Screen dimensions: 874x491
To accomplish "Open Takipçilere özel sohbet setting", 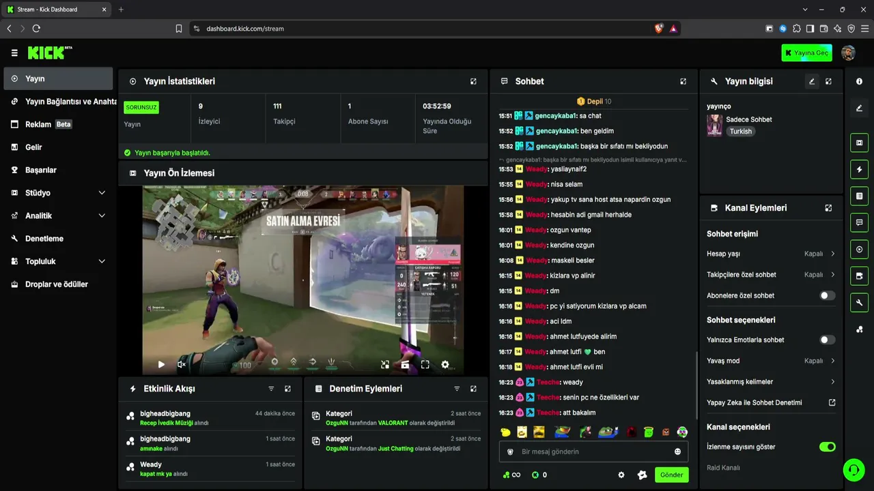I will [771, 275].
